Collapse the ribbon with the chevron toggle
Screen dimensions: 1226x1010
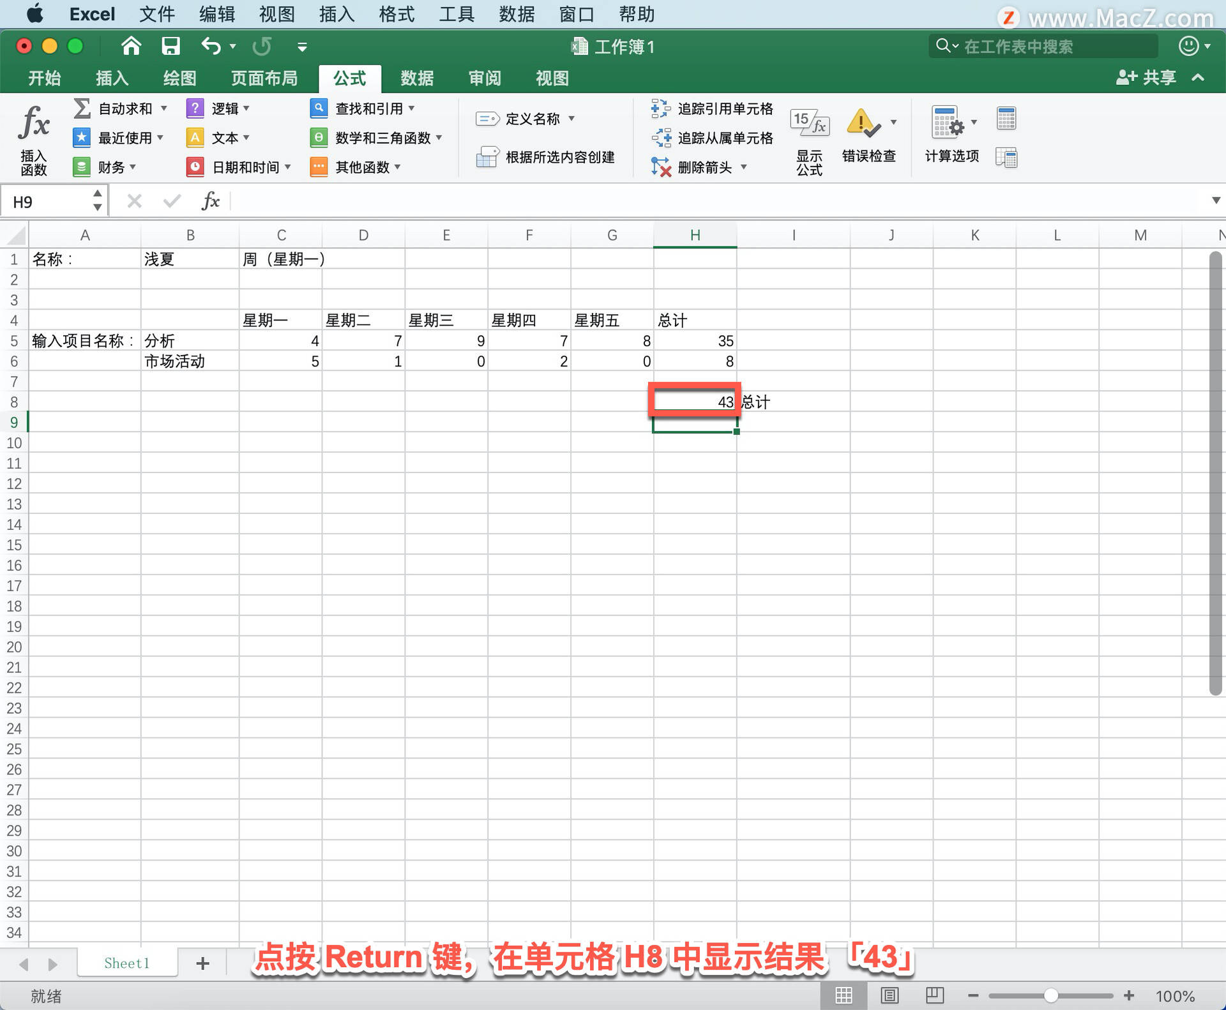pos(1197,78)
